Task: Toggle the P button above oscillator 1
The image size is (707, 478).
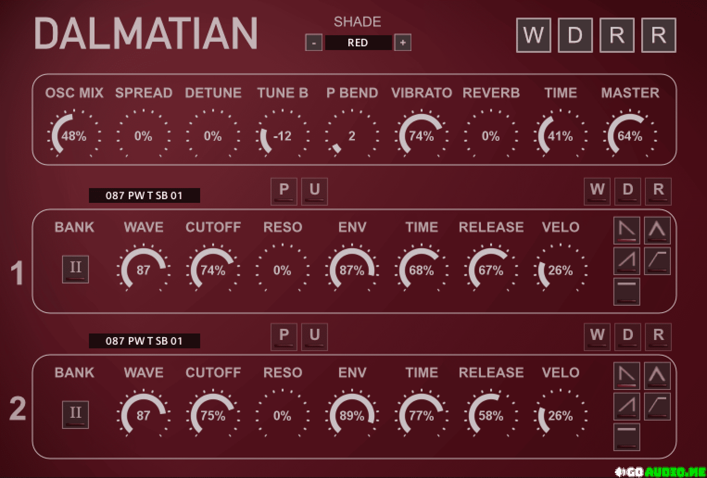Action: pyautogui.click(x=284, y=191)
